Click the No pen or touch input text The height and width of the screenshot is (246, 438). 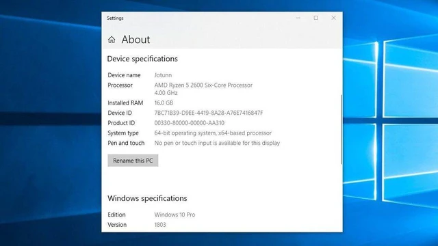click(217, 143)
